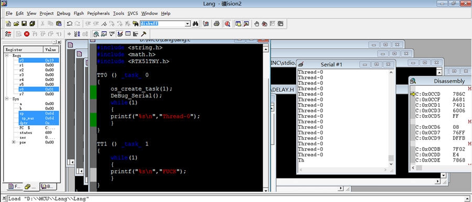Click the Value column header
Viewport: 472px width, 202px height.
coord(51,50)
